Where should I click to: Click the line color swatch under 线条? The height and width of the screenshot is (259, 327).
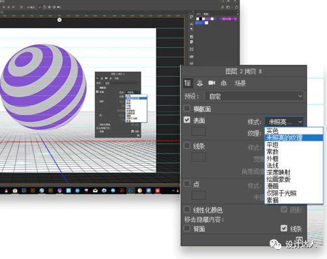pyautogui.click(x=199, y=157)
